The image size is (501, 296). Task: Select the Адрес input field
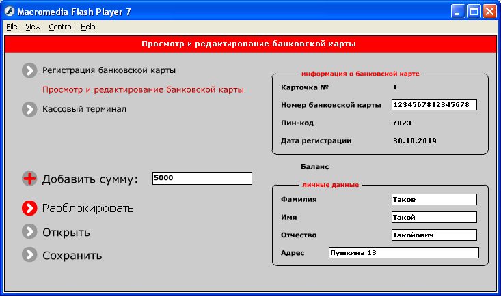click(404, 252)
